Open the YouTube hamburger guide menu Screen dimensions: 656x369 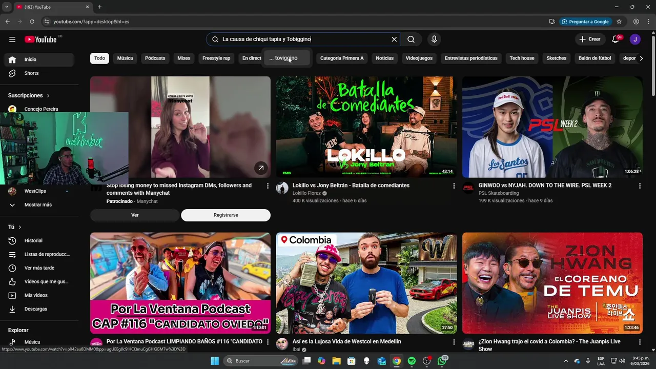coord(12,39)
